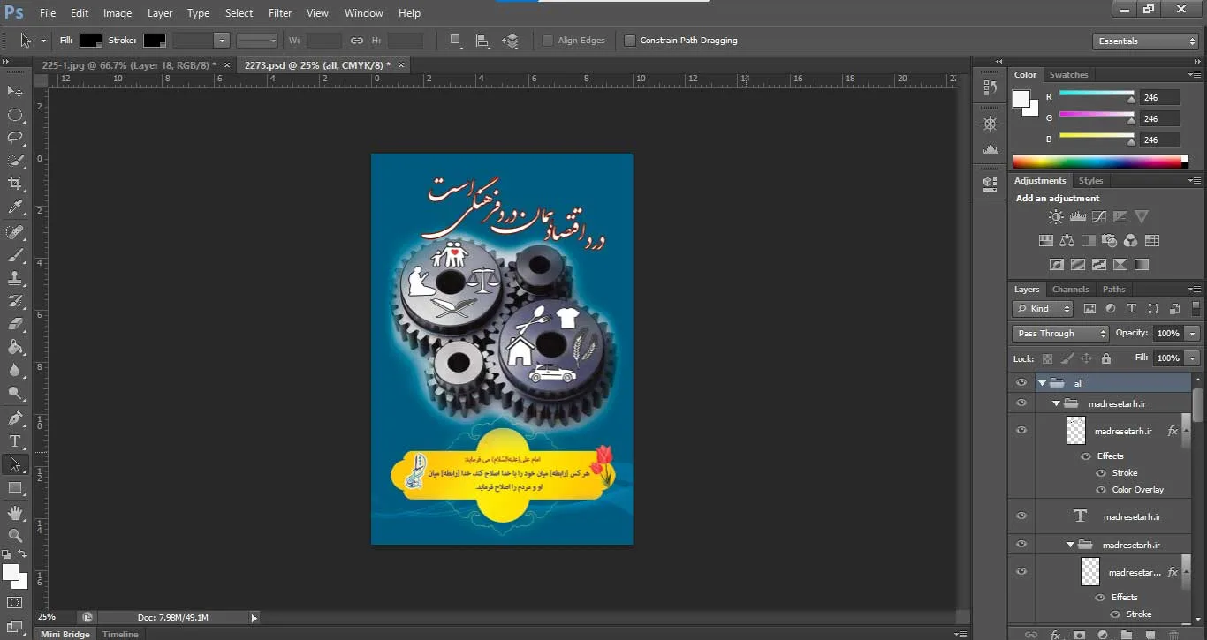Switch to the Channels tab
This screenshot has width=1207, height=640.
tap(1070, 290)
